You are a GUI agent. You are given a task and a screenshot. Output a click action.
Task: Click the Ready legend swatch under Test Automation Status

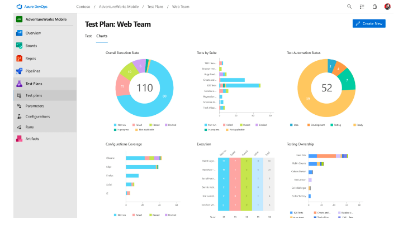(355, 125)
